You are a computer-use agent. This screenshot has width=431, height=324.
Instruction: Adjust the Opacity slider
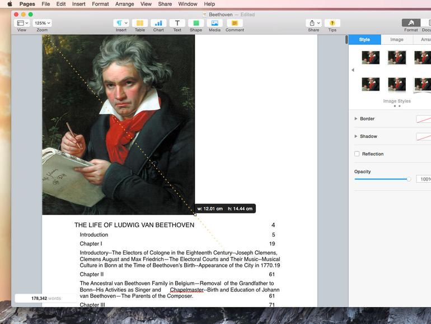pos(383,179)
